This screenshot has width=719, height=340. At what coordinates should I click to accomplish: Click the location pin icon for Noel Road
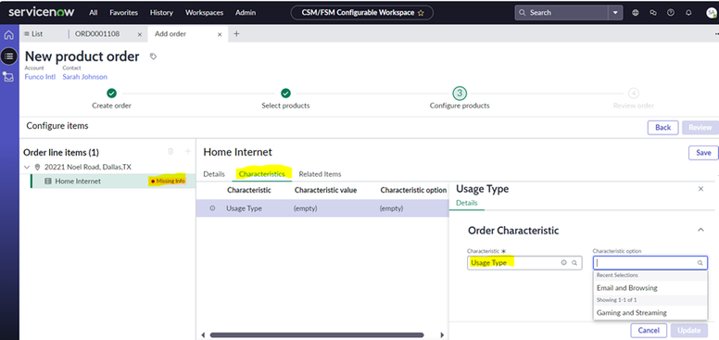pyautogui.click(x=37, y=168)
